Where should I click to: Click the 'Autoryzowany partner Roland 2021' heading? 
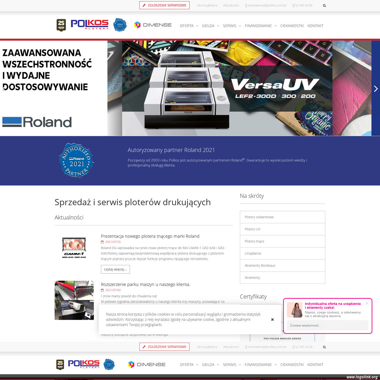click(x=171, y=150)
